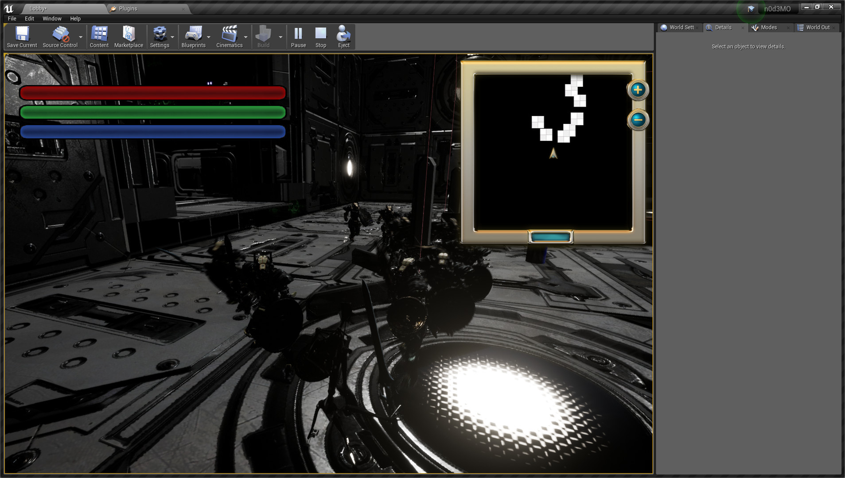Click the Build toolbar icon

click(x=263, y=37)
